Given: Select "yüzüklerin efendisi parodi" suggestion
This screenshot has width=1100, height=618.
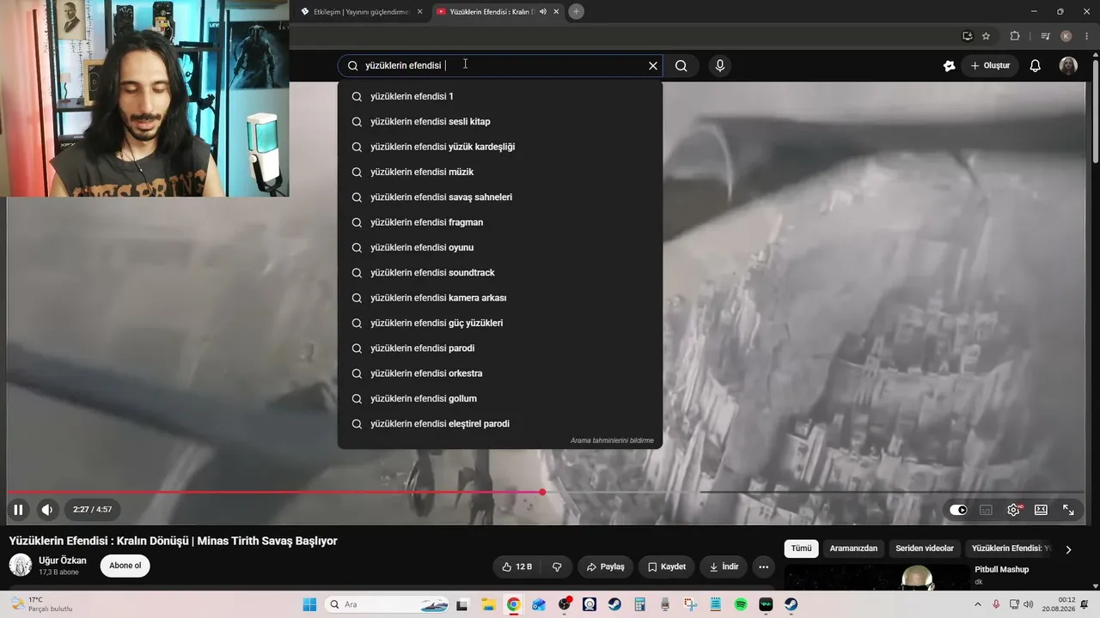Looking at the screenshot, I should coord(500,348).
